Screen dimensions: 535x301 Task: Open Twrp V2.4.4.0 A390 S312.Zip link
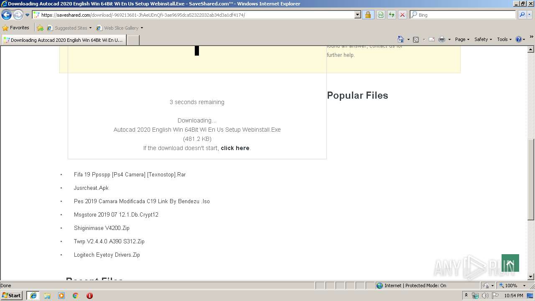109,241
